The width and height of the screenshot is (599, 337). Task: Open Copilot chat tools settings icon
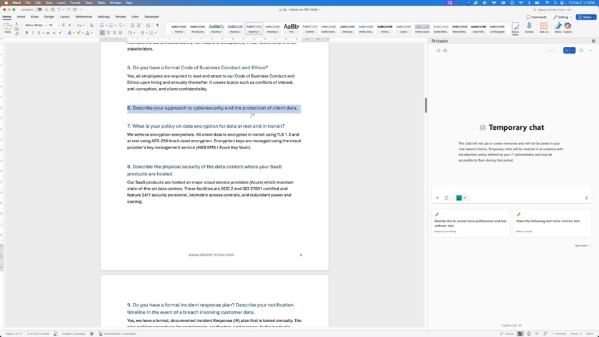pyautogui.click(x=446, y=198)
